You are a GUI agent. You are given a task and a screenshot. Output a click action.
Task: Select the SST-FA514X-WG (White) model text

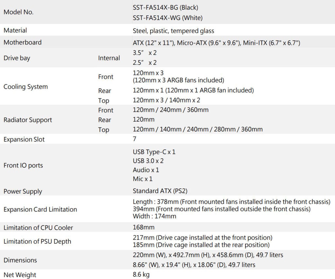click(x=167, y=18)
